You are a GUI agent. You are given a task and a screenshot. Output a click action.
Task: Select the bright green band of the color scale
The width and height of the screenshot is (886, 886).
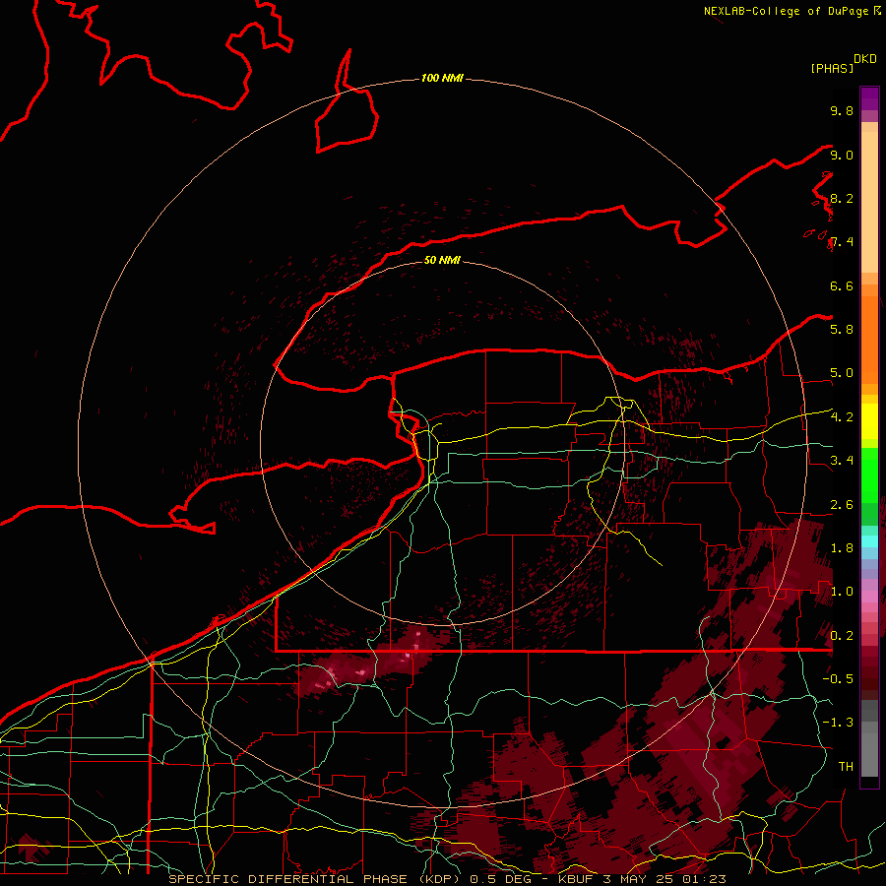point(869,474)
